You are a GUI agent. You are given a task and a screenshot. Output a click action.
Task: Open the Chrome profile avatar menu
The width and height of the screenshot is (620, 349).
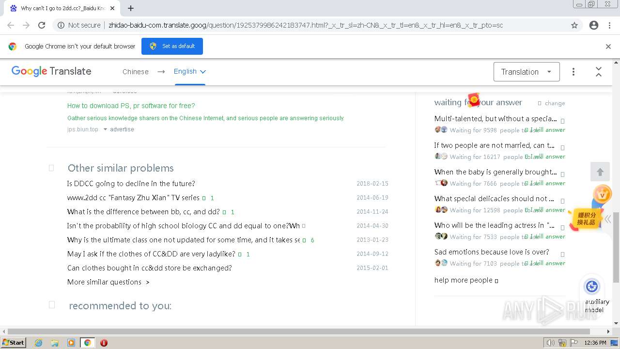(594, 25)
